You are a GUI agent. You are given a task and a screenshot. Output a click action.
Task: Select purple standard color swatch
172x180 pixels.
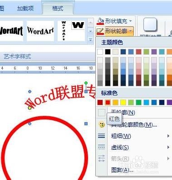click(169, 102)
